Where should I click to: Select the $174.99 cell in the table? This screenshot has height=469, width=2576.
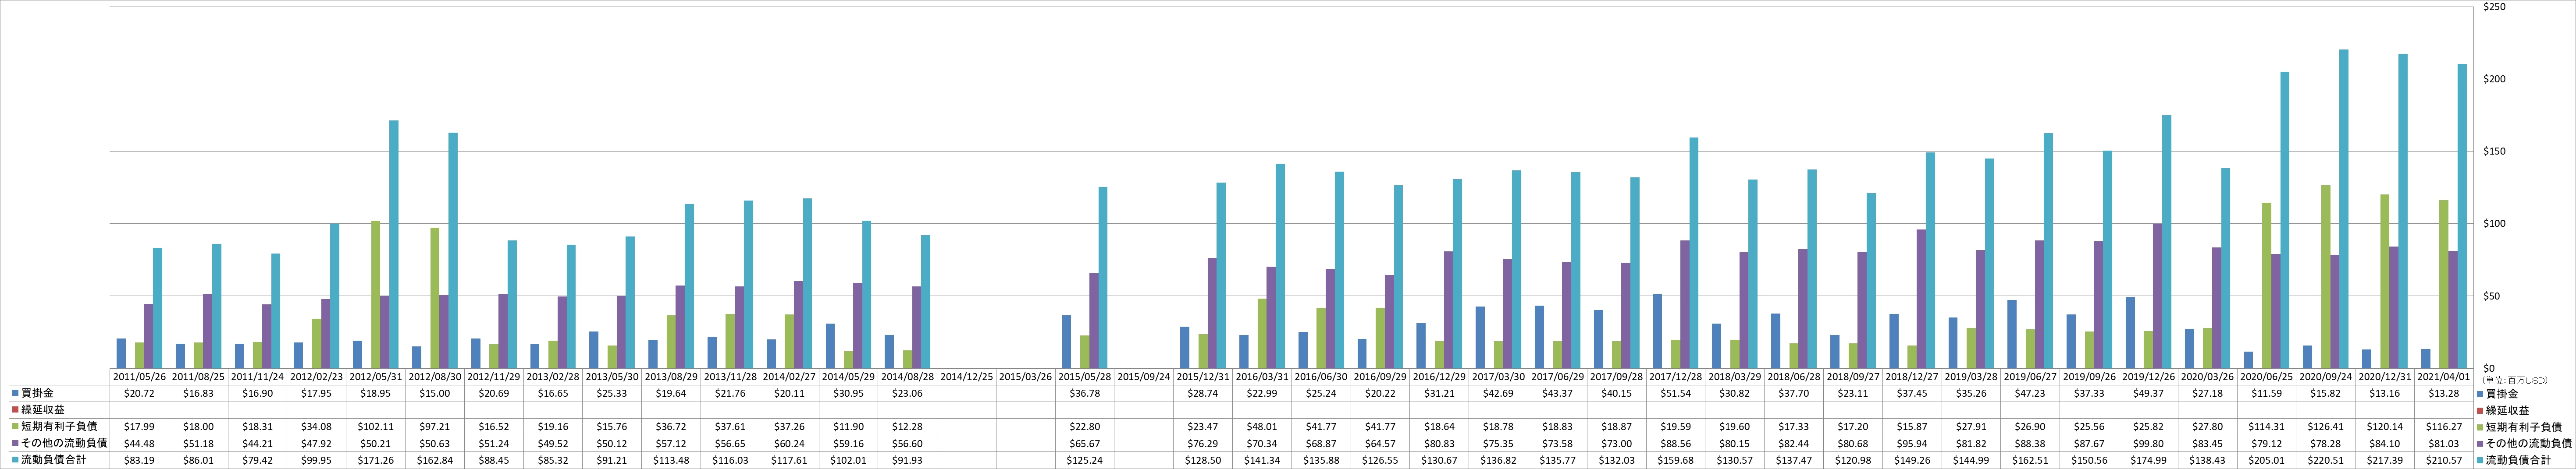click(x=2149, y=460)
